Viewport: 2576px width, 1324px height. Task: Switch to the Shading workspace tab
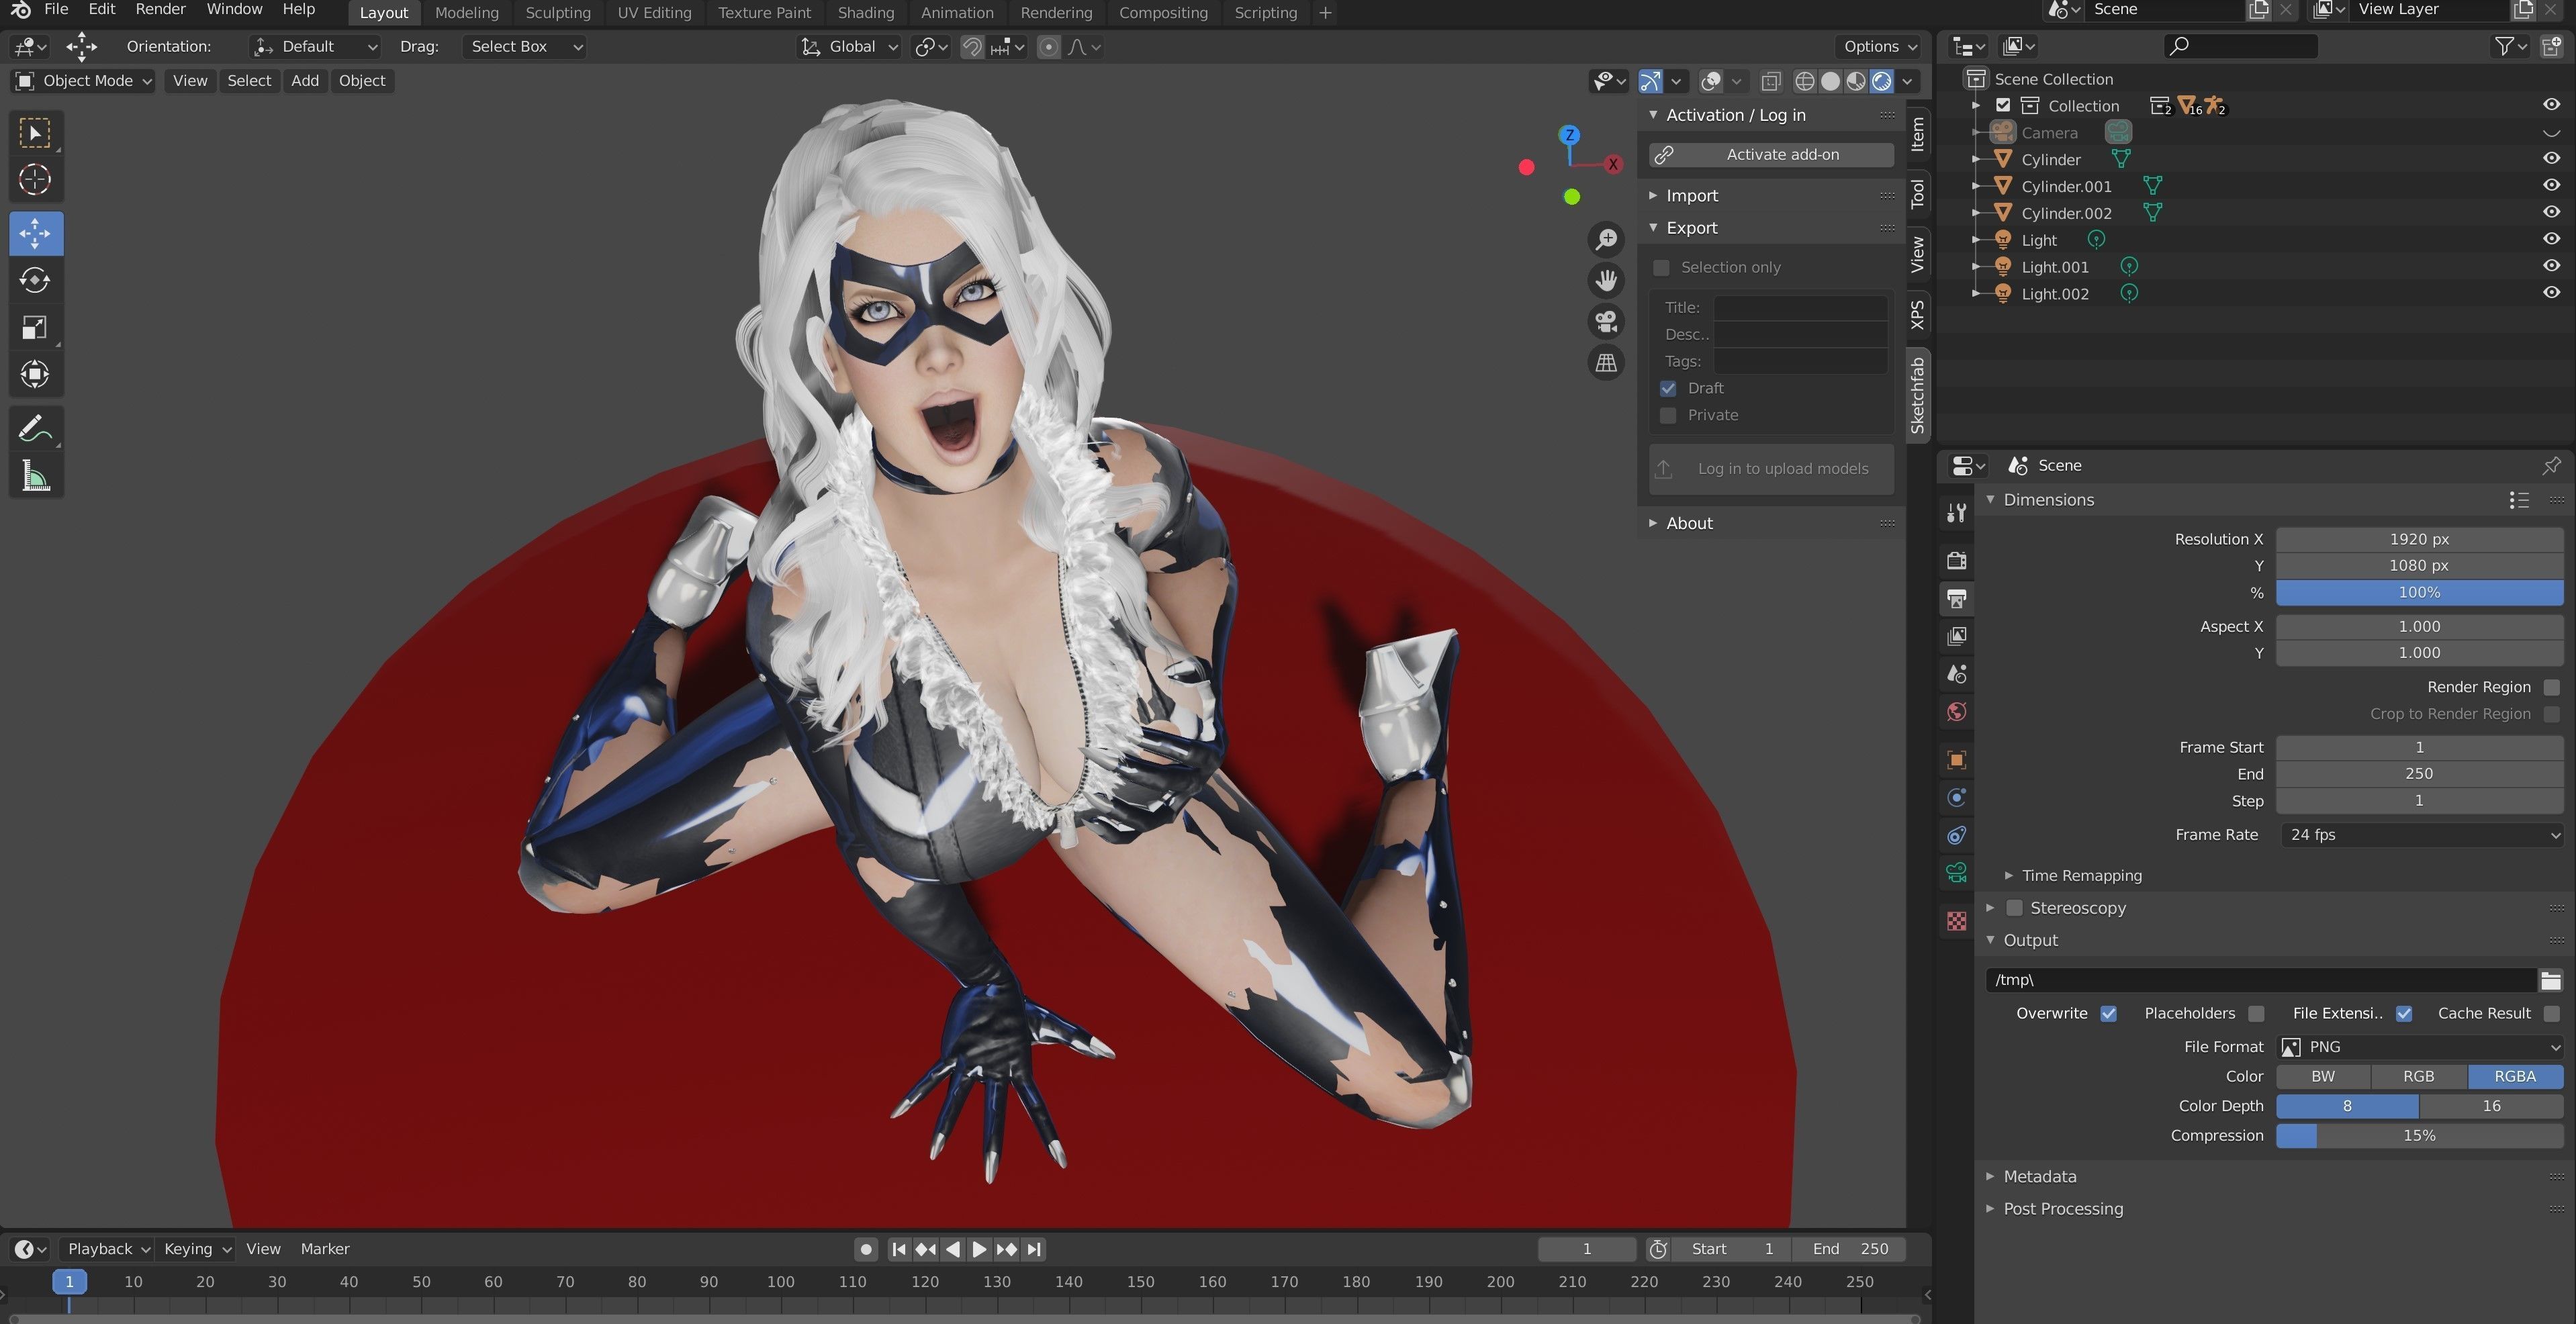tap(865, 13)
